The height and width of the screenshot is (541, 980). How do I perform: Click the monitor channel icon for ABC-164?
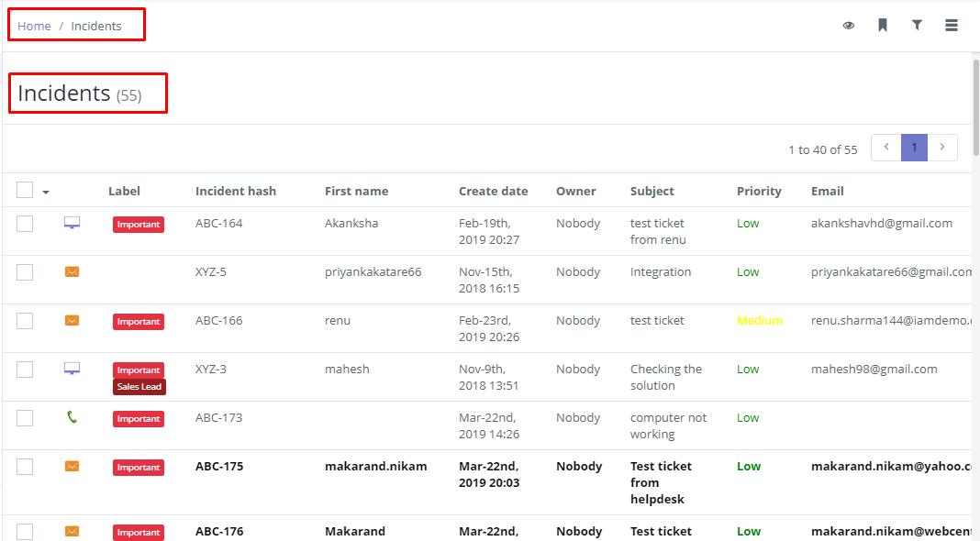[x=72, y=223]
